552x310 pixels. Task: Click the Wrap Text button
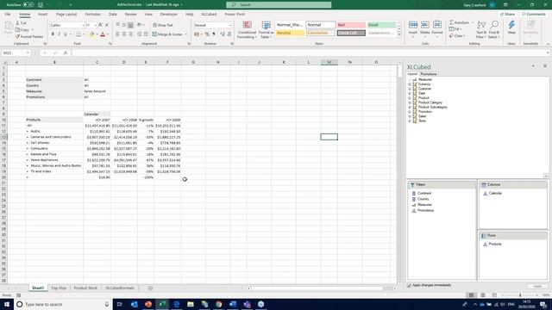163,25
